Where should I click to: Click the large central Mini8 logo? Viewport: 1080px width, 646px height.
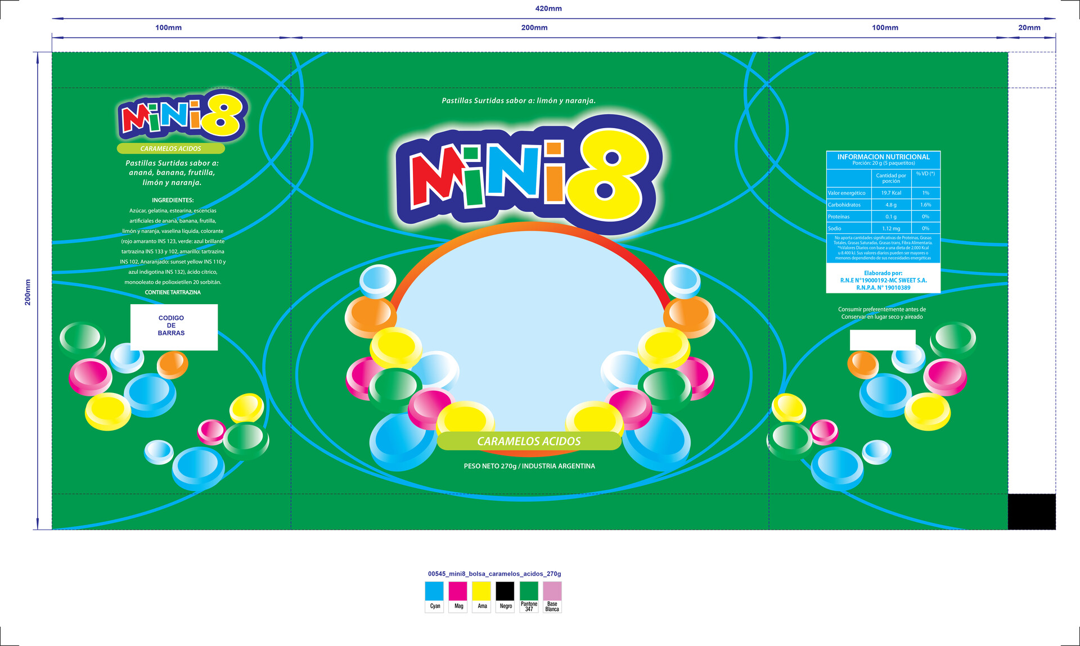[529, 175]
